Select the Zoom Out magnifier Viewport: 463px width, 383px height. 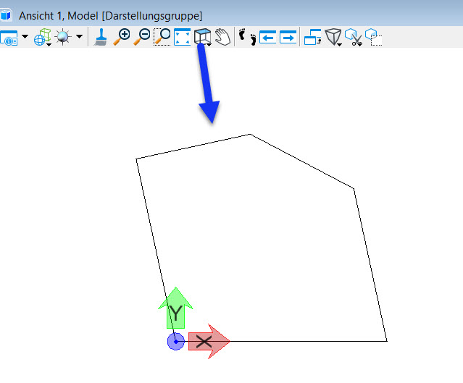click(142, 37)
